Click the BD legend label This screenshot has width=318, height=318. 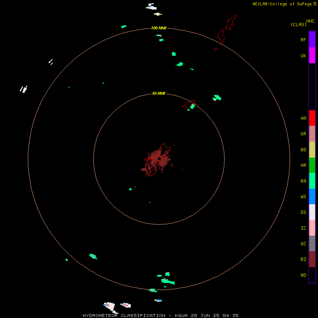[x=303, y=150]
